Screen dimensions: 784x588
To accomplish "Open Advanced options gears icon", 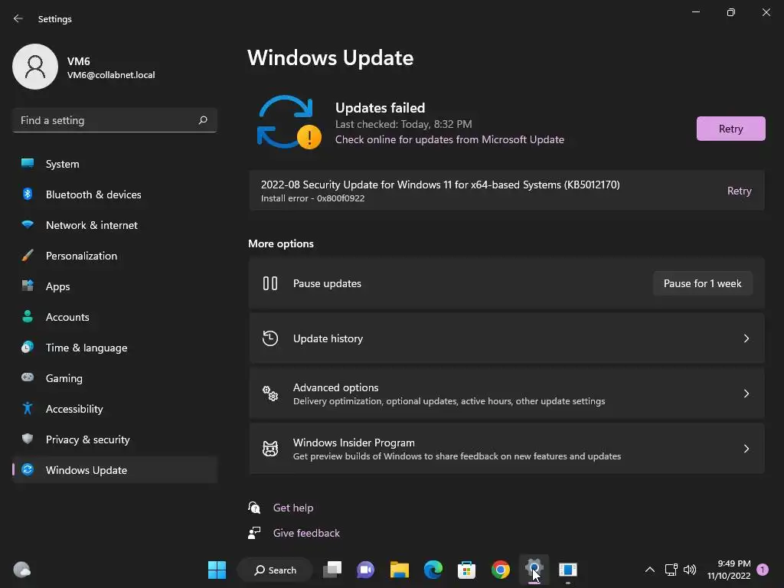I will pyautogui.click(x=270, y=394).
